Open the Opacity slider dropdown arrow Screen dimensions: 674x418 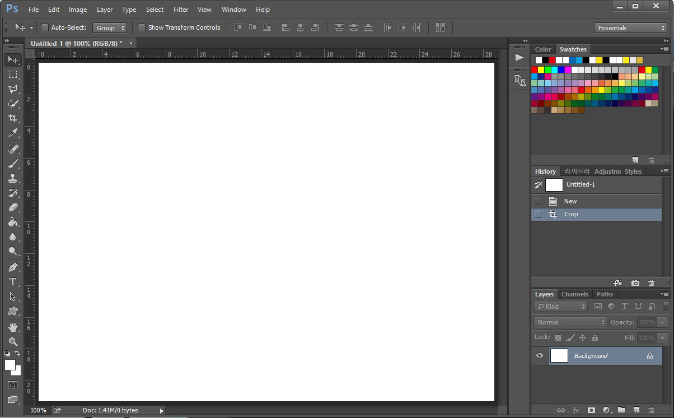click(x=663, y=322)
